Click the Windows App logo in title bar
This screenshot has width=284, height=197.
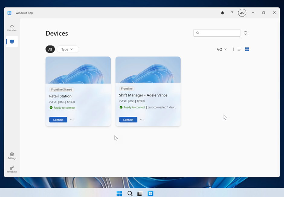[9, 13]
